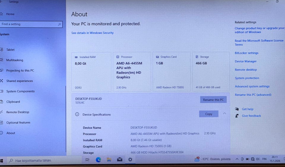Open the clock showing 20.11 in taskbar
This screenshot has width=285, height=167.
(x=275, y=159)
